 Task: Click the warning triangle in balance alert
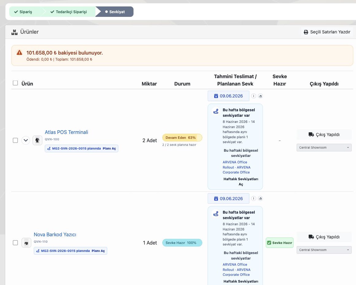20,53
